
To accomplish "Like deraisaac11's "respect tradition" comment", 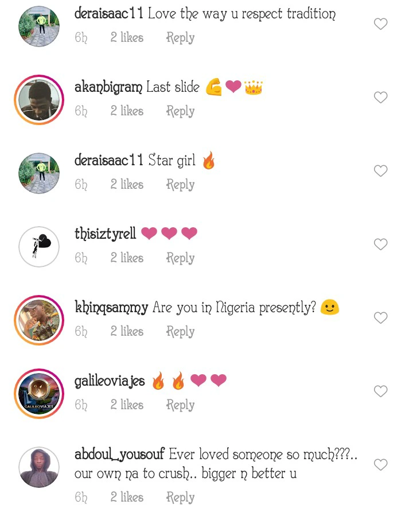I will (380, 24).
